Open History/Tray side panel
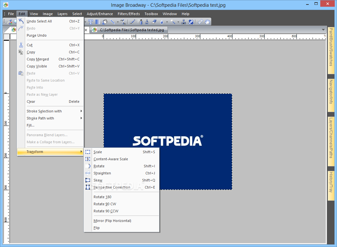The image size is (337, 247). point(331,185)
